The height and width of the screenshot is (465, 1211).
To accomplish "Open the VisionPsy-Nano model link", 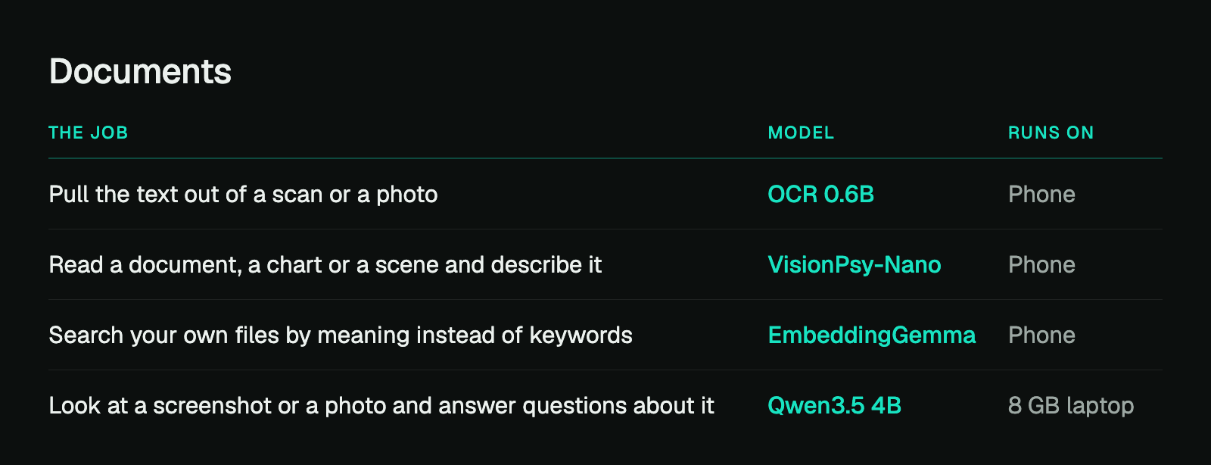I will (854, 264).
